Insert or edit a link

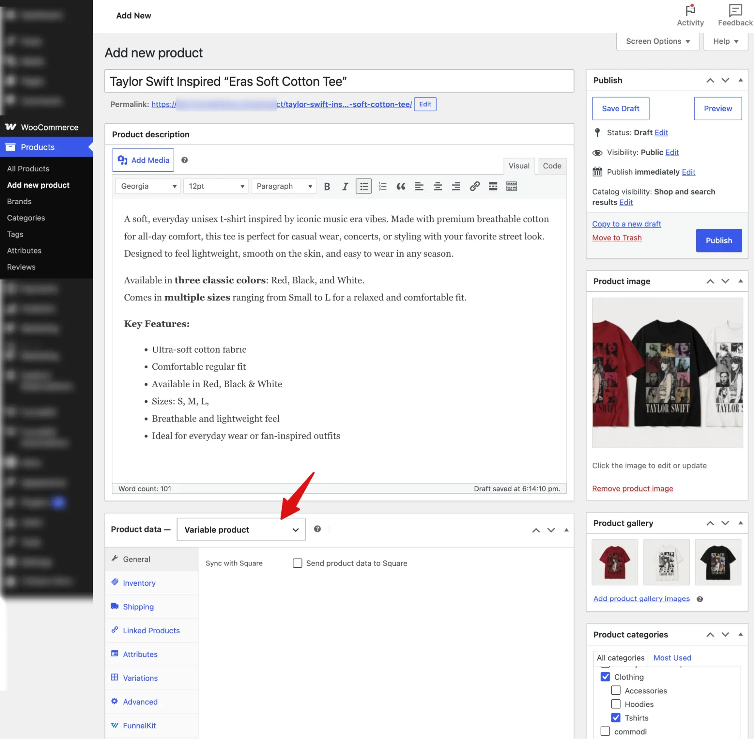[x=475, y=186]
